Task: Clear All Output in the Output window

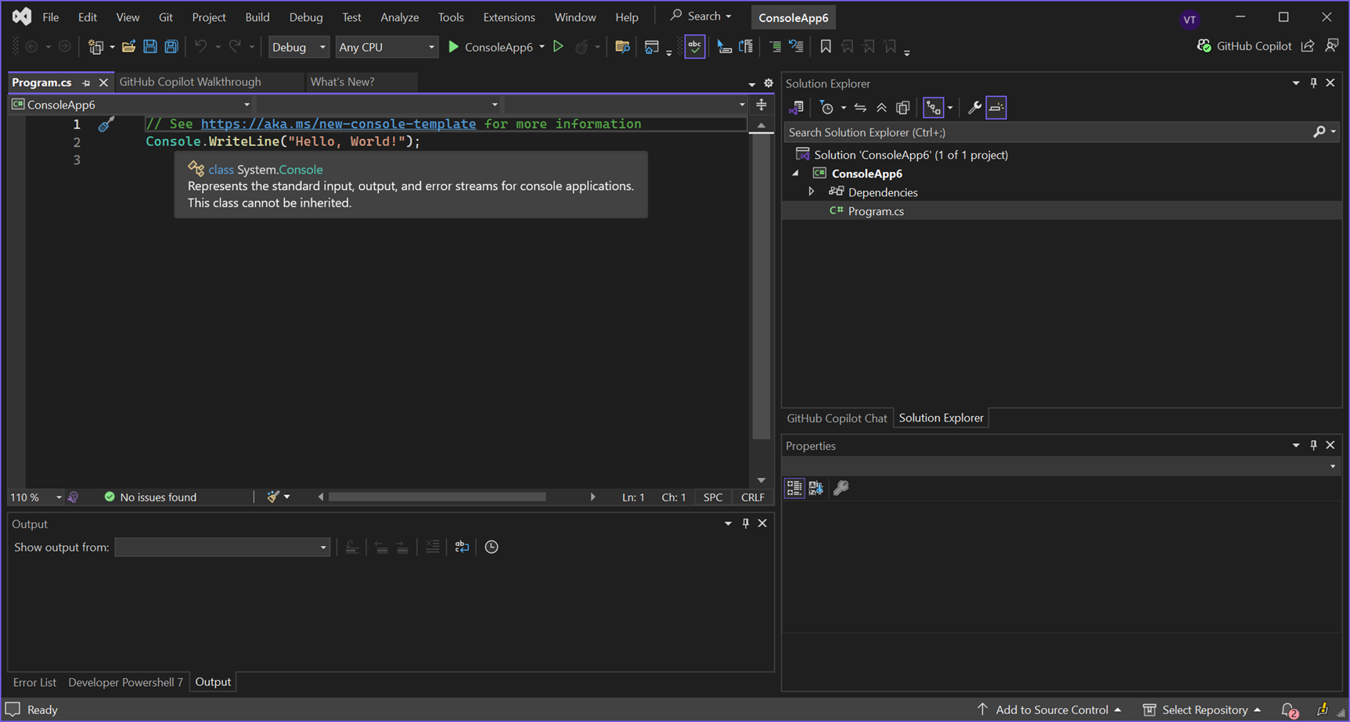Action: coord(433,546)
